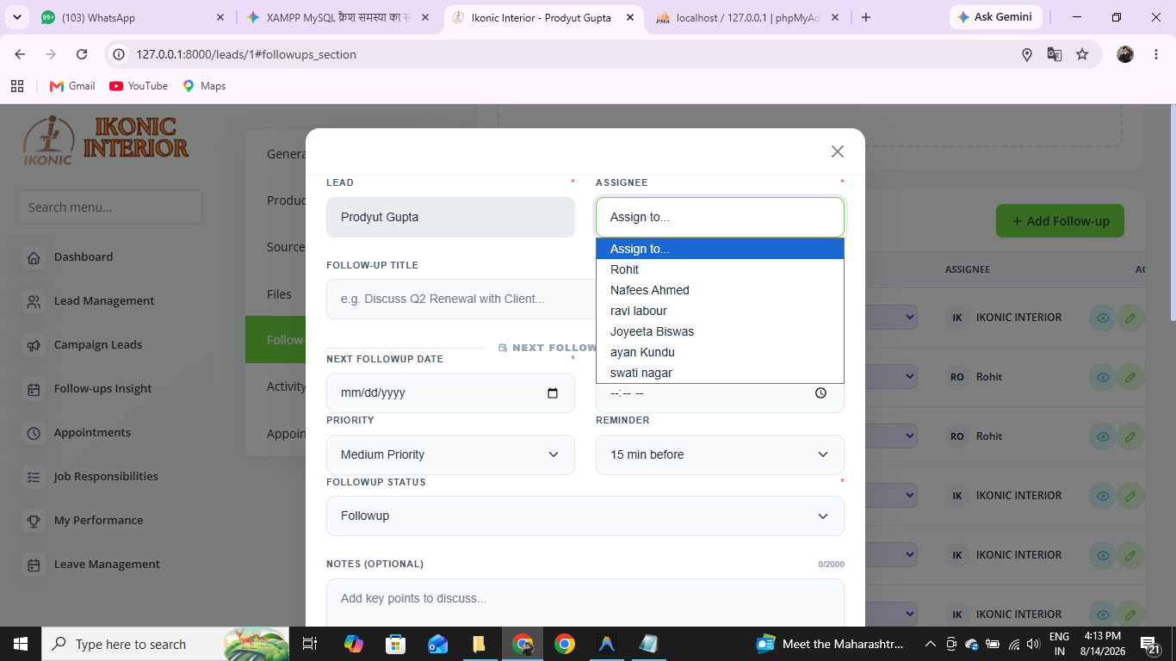View follow-up in the second Rohit row

[x=1103, y=436]
